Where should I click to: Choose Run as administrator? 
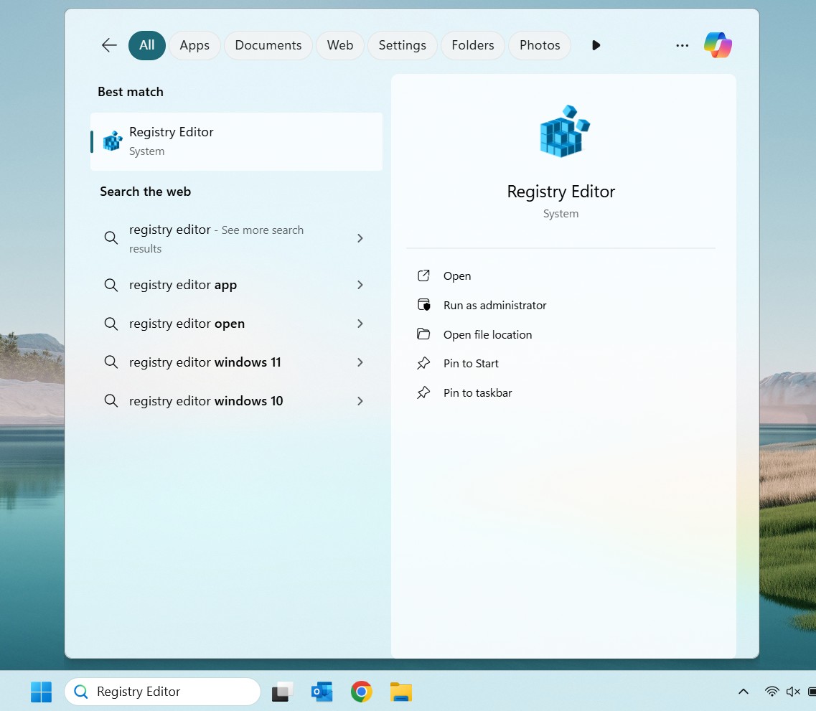point(561,306)
